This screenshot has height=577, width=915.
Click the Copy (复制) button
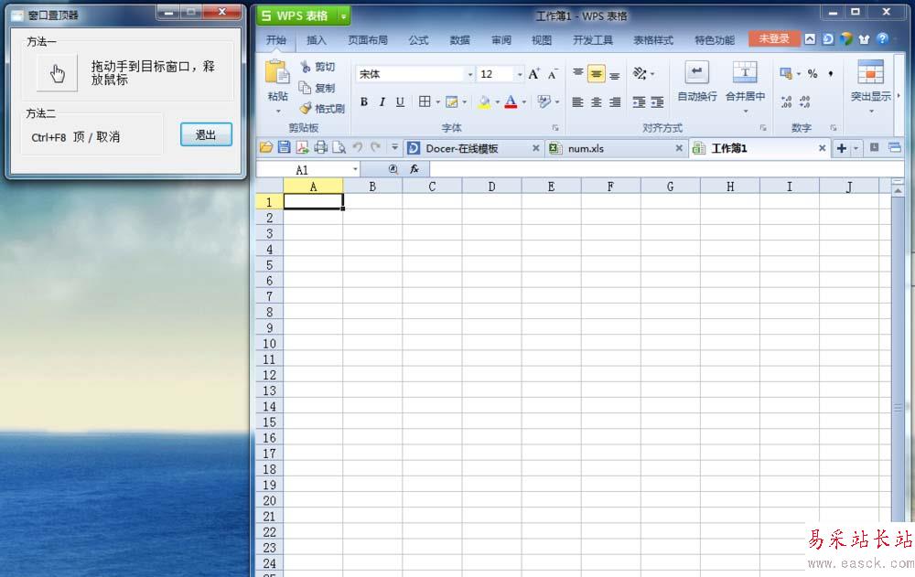coord(318,88)
